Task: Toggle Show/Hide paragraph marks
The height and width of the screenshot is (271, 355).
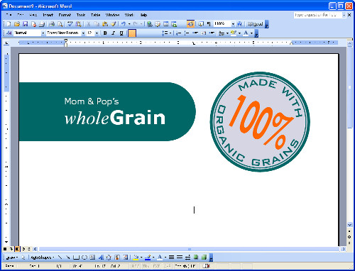Action: [x=209, y=24]
